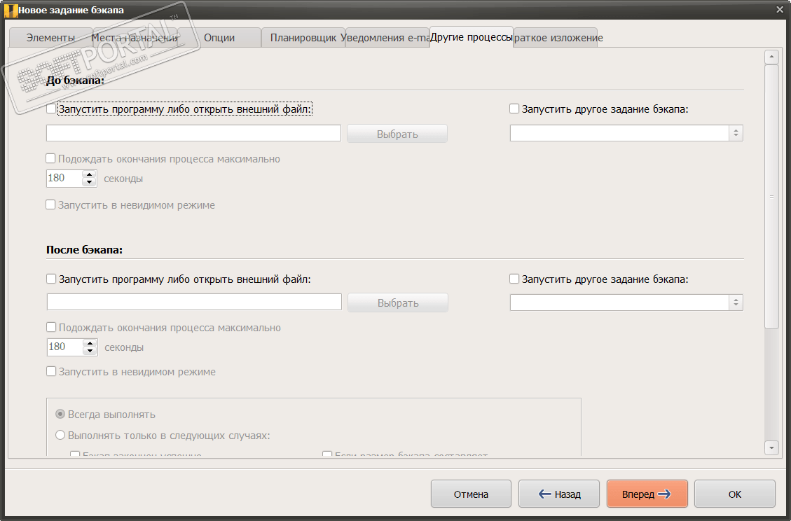Enable 'Запустить программу' checkbox under До бэкапа
The height and width of the screenshot is (521, 791).
click(x=50, y=109)
